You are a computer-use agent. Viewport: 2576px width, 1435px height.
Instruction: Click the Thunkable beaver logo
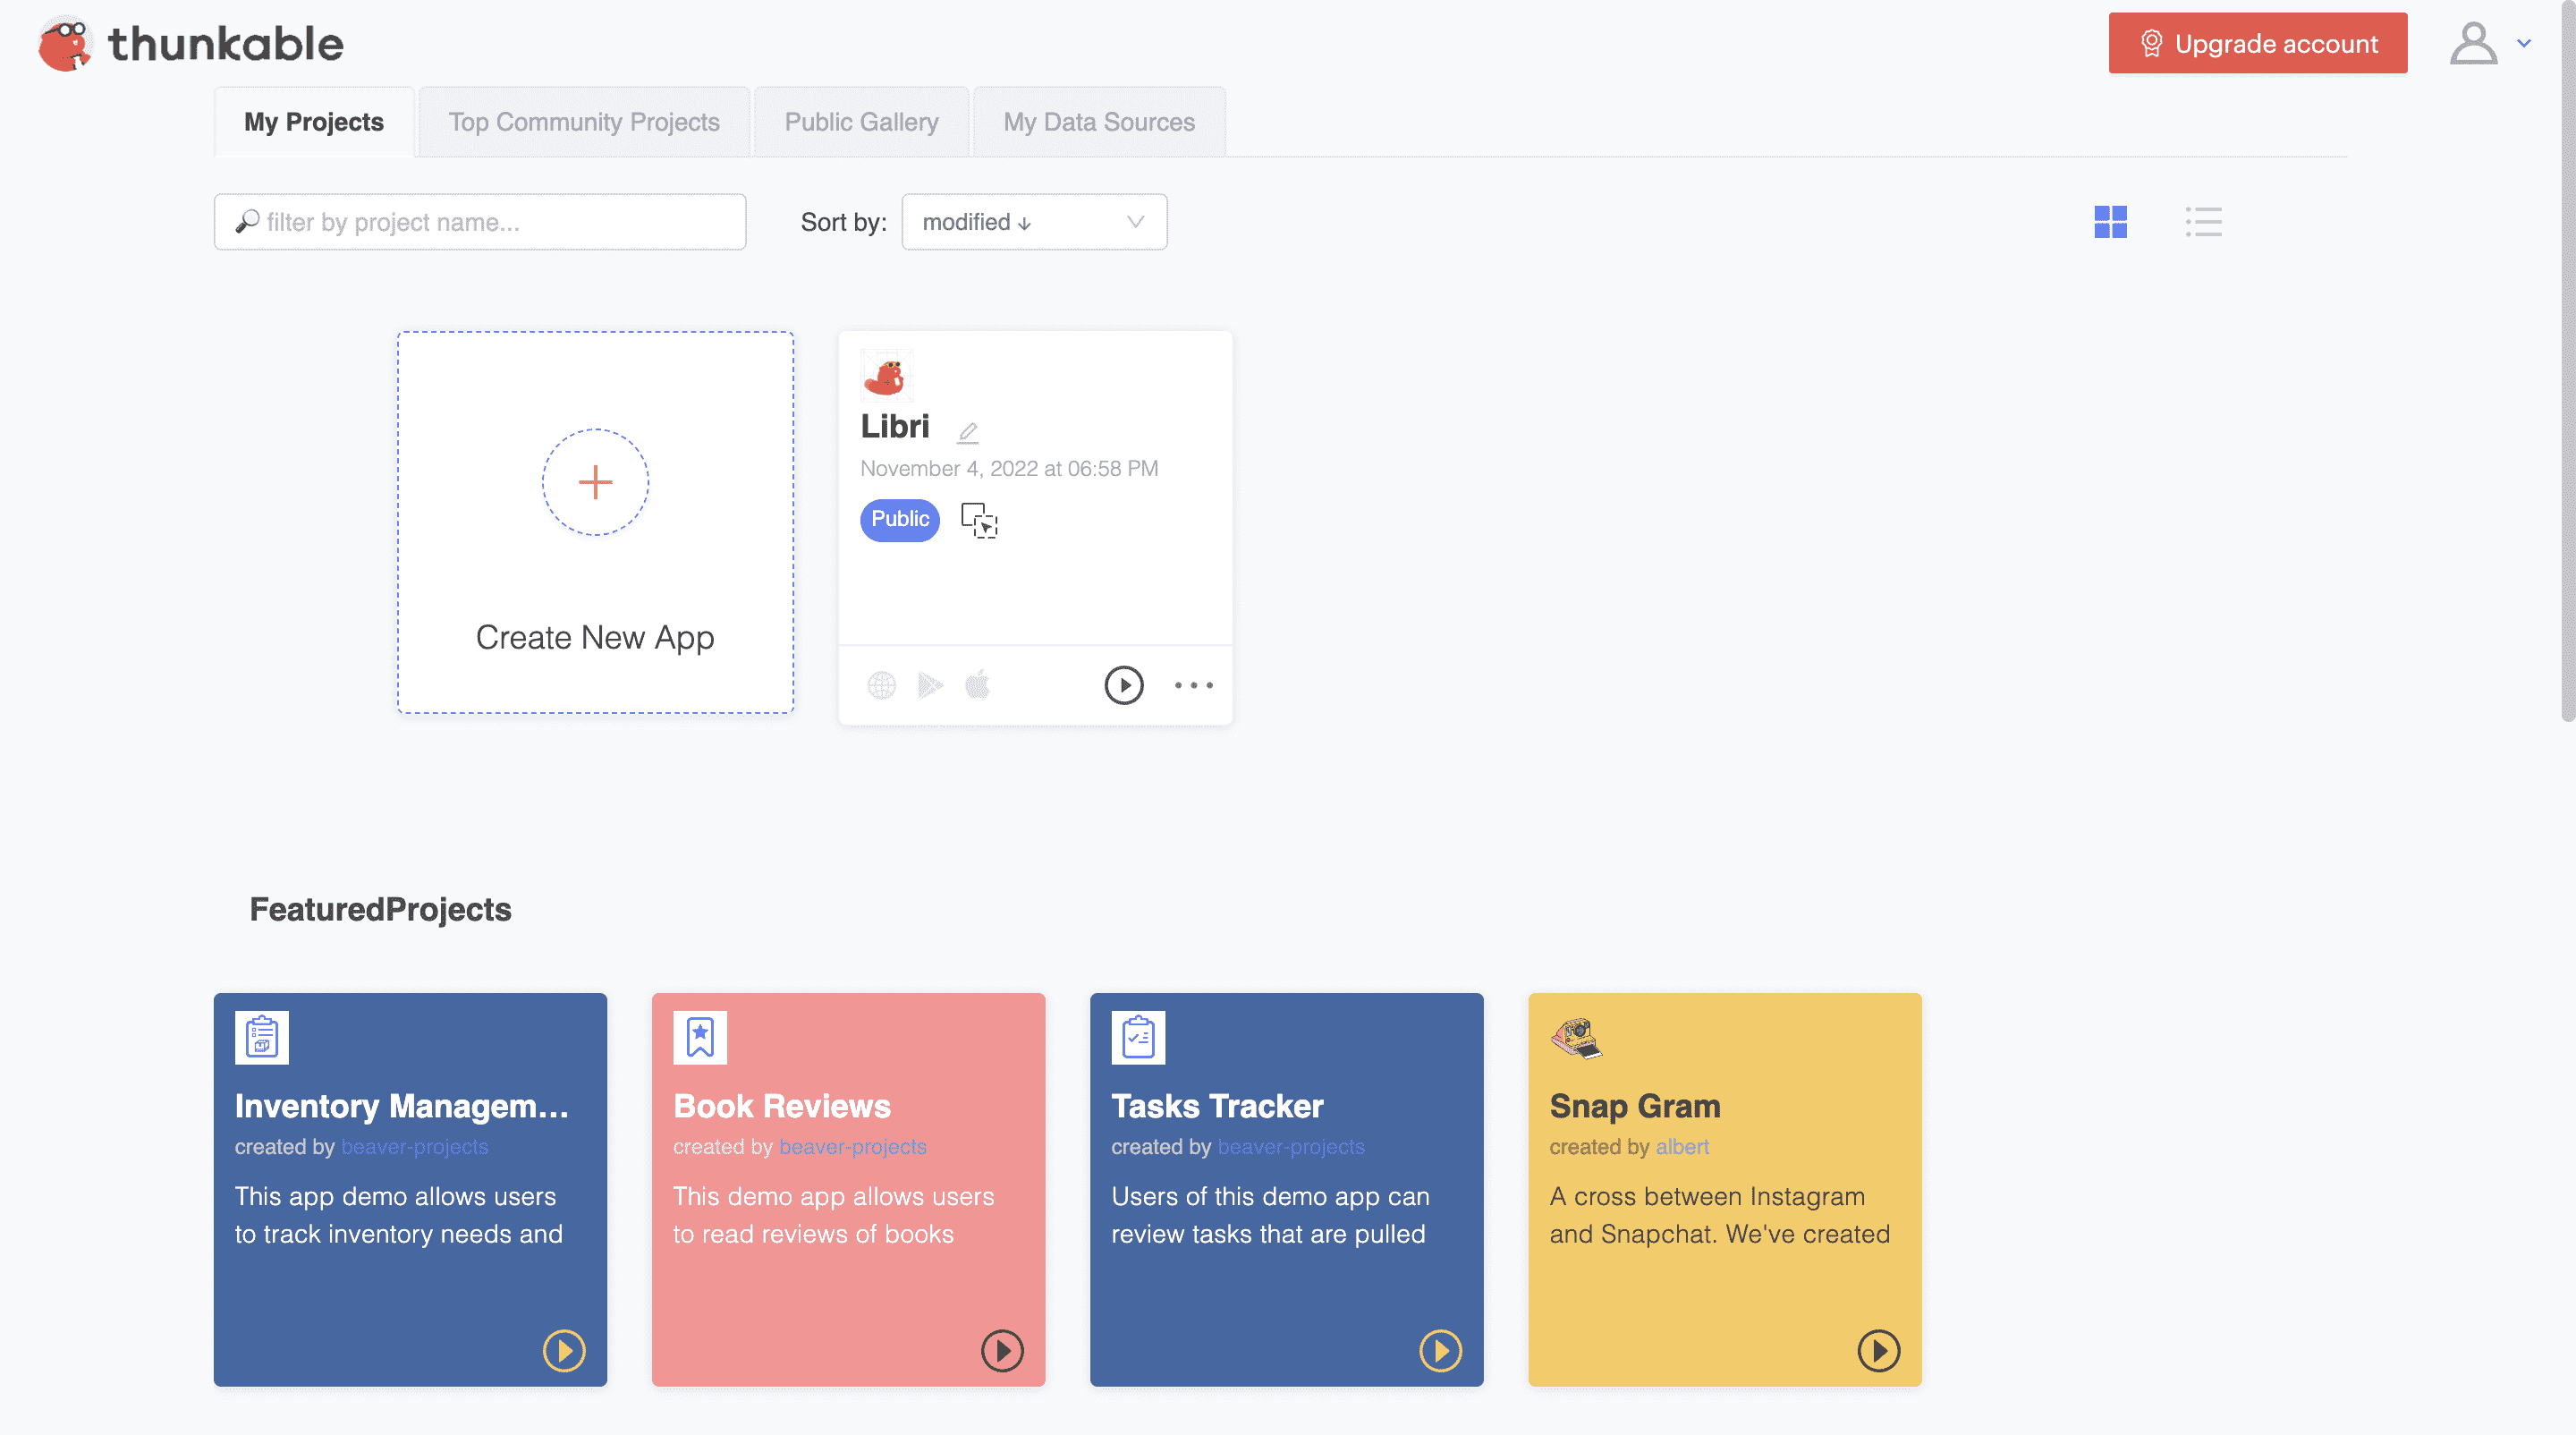click(x=65, y=44)
